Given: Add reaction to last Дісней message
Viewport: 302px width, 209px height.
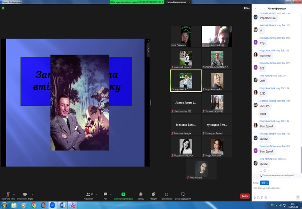Looking at the screenshot, I should [265, 171].
